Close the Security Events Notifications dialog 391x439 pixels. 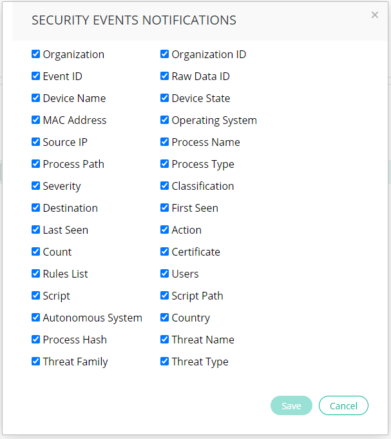375,15
